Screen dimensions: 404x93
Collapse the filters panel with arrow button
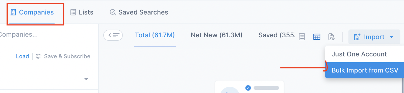113,35
